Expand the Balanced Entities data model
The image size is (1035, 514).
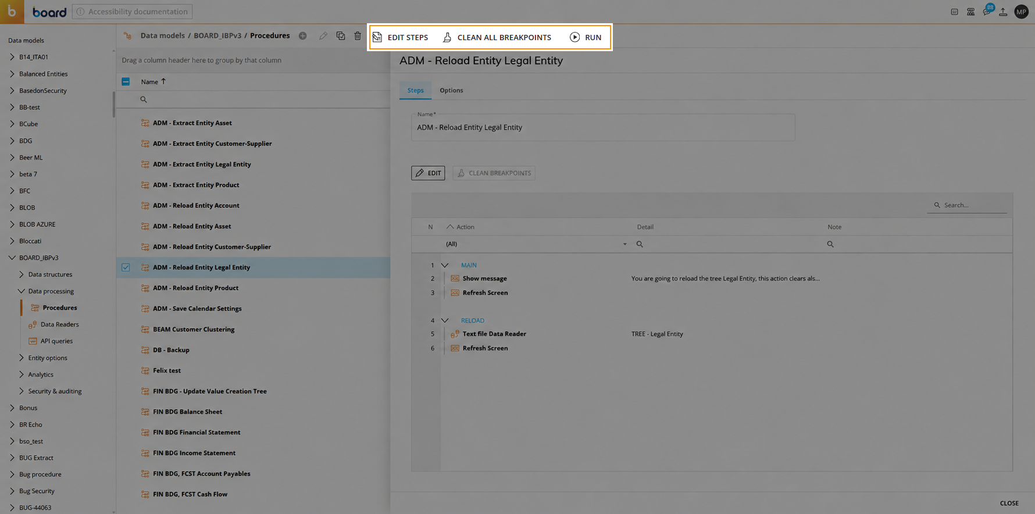[12, 74]
